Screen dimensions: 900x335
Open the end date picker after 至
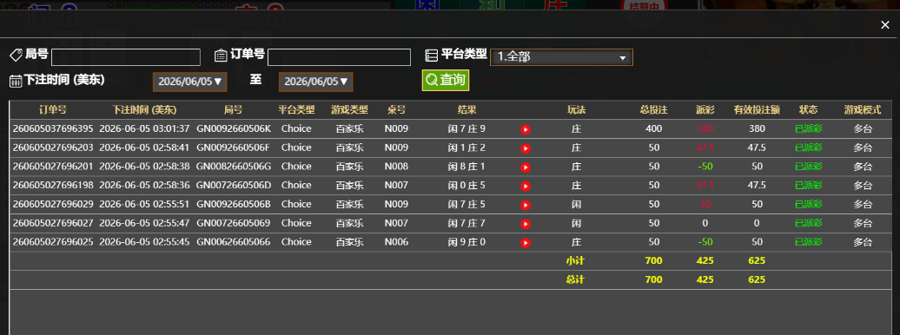coord(315,82)
